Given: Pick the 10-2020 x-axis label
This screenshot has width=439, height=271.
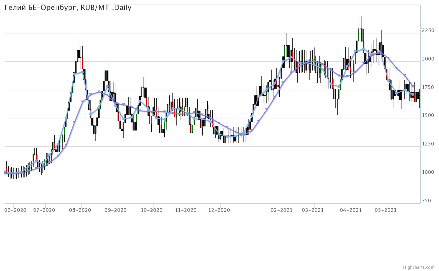Looking at the screenshot, I should (152, 210).
